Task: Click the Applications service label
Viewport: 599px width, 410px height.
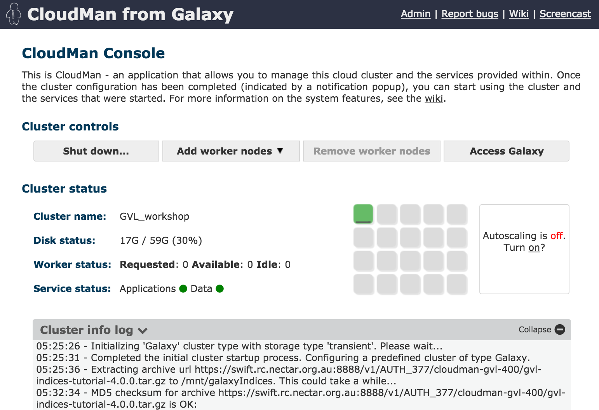Action: pyautogui.click(x=148, y=288)
